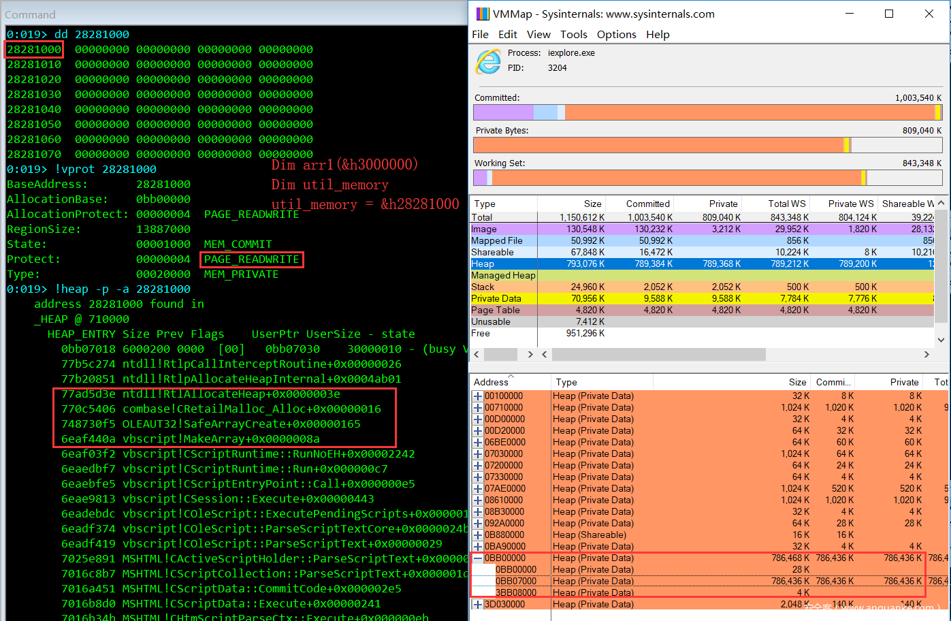Expand the 07030000 heap block
951x621 pixels.
478,454
